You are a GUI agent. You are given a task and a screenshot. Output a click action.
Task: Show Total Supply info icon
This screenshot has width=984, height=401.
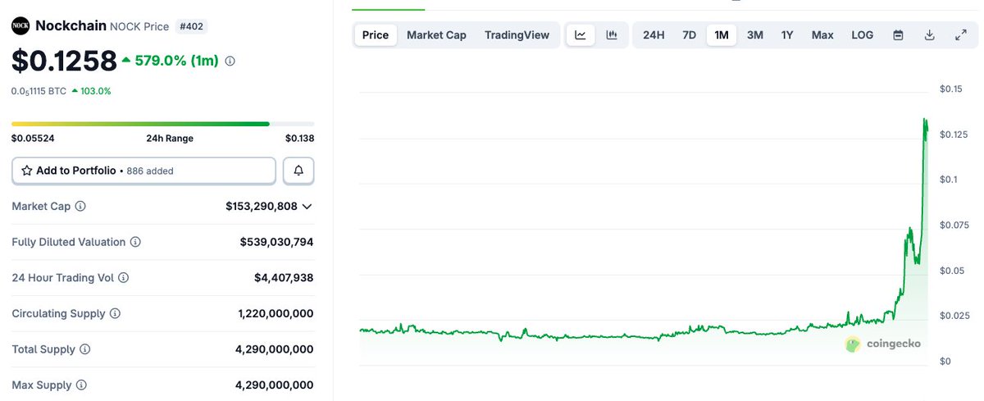[84, 349]
